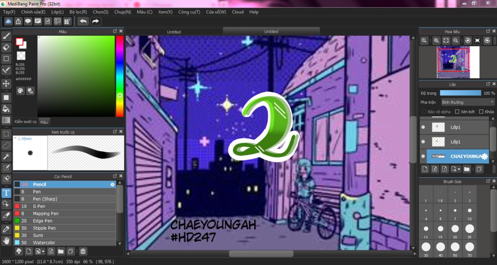The height and width of the screenshot is (265, 497).
Task: Toggle Bảo vệ alpha checkbox
Action: pos(424,112)
